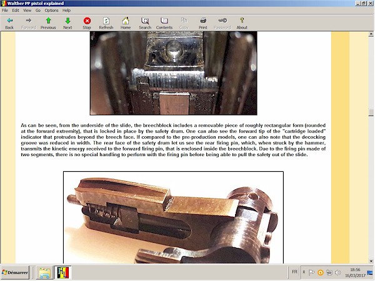Screen dimensions: 375x281
Task: Click the show desktop button
Action: coord(370,272)
